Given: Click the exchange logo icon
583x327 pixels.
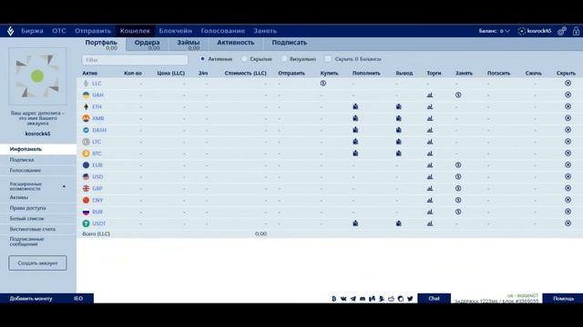Looking at the screenshot, I should click(x=10, y=31).
